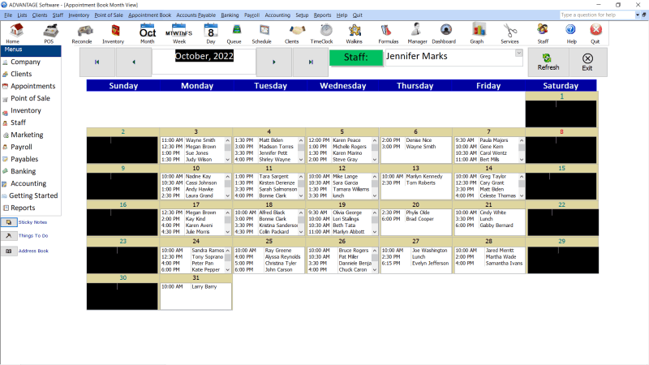Launch the Formulas tool
Screen dimensions: 649x365
click(x=388, y=32)
